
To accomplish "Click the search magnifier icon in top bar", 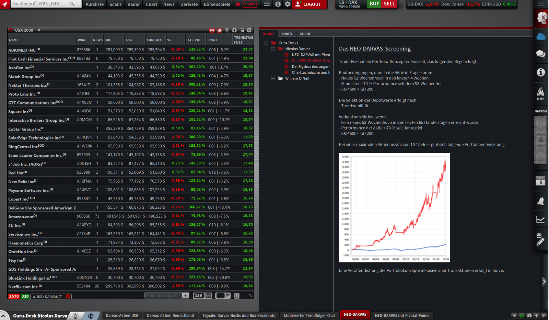I will click(72, 4).
